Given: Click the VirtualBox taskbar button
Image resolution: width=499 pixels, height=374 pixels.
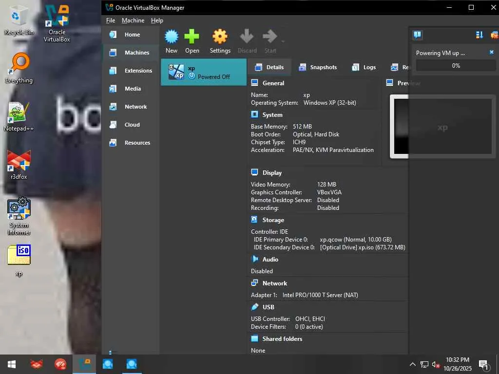Looking at the screenshot, I should coord(84,364).
